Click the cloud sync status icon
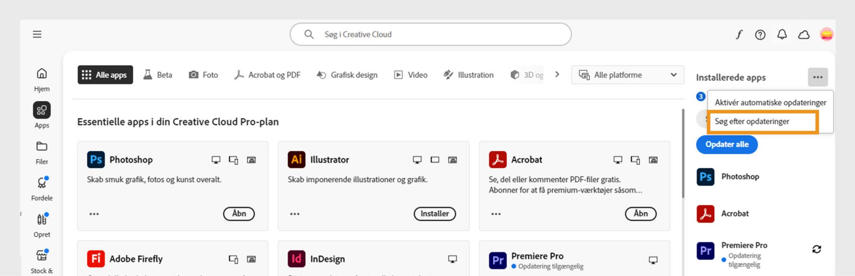Screen dimensions: 855x276 click(804, 35)
